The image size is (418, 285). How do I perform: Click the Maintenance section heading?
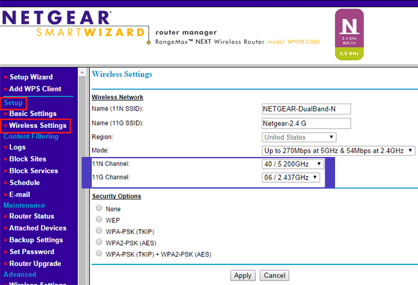tap(24, 205)
